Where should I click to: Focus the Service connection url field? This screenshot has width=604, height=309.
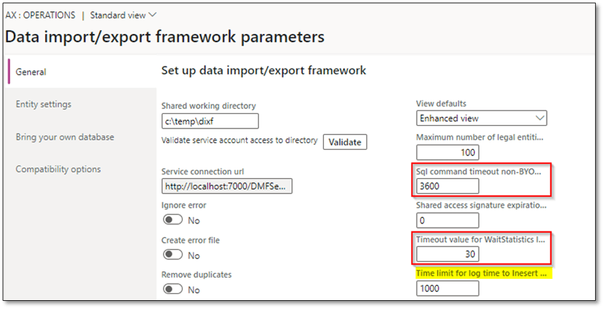click(x=227, y=186)
